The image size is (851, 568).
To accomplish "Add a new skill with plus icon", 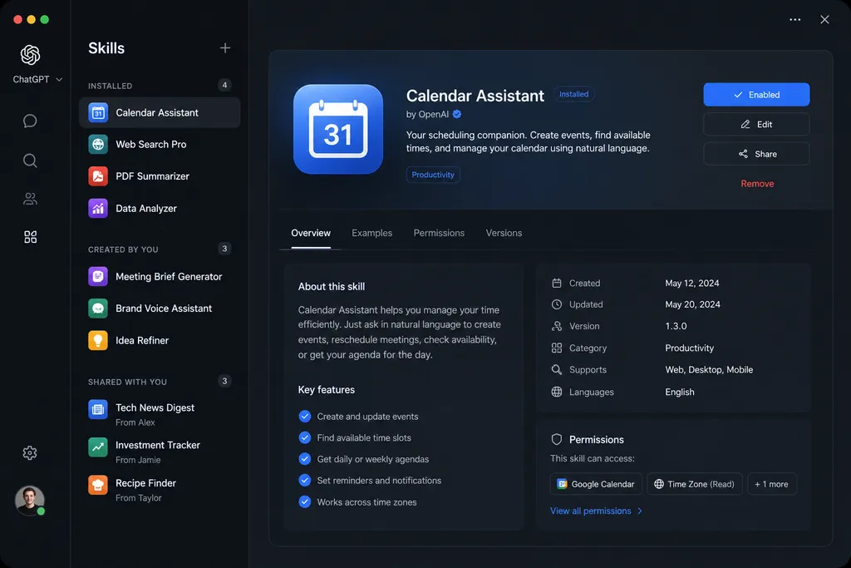I will 224,47.
